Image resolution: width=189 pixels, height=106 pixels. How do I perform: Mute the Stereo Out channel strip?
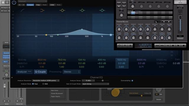(17, 101)
